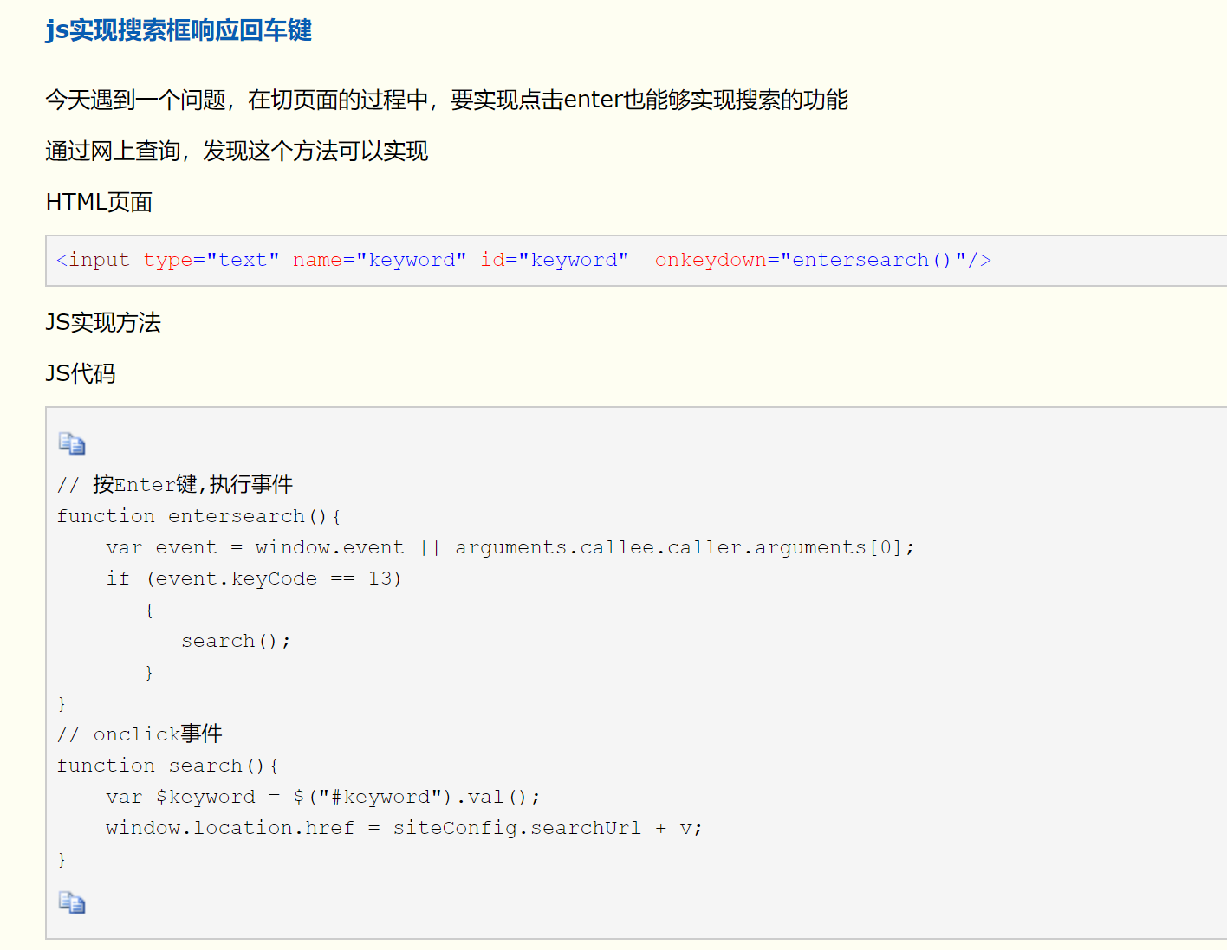The height and width of the screenshot is (950, 1227).
Task: Click the copy code icon below the JS code
Action: point(72,902)
